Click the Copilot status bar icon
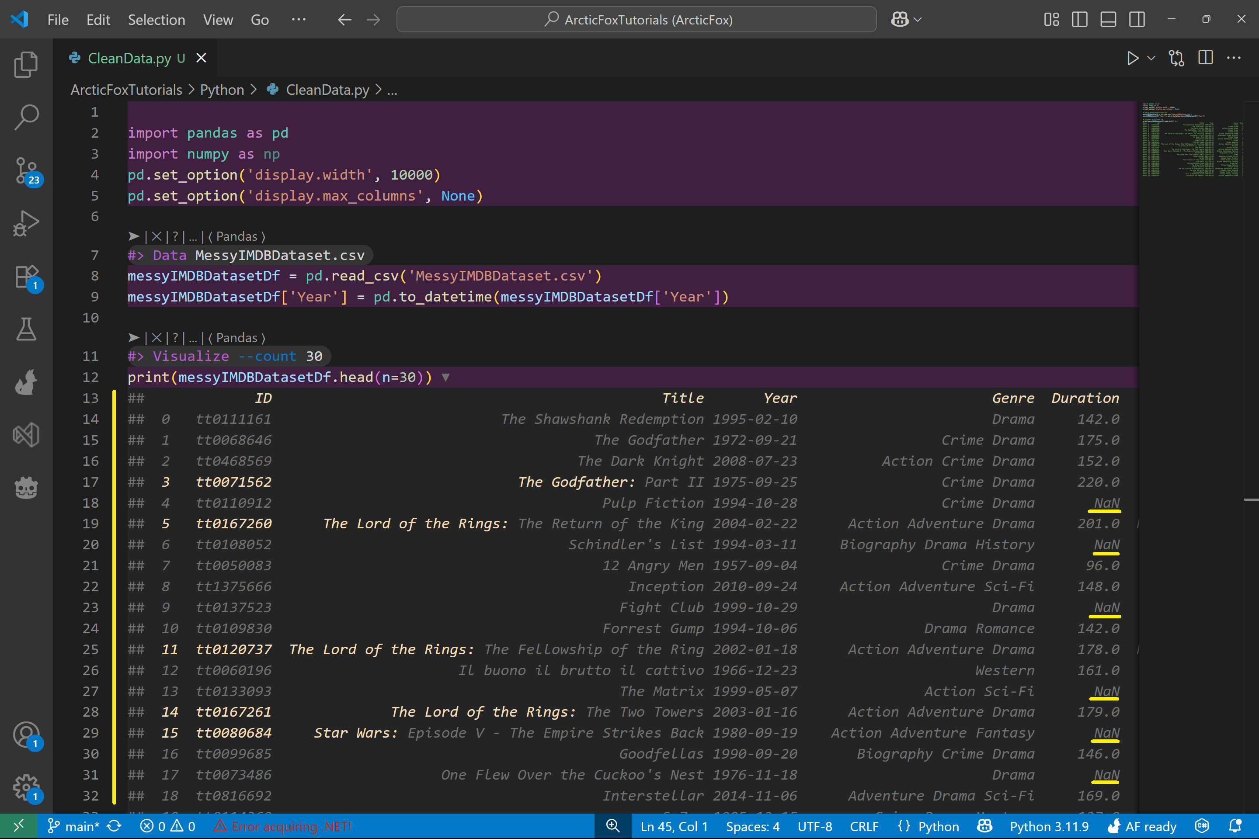Viewport: 1259px width, 839px height. [x=985, y=826]
